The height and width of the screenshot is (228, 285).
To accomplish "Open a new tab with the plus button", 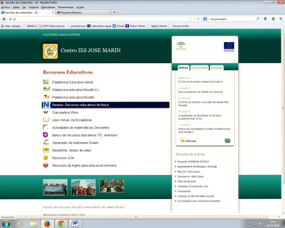I will tap(114, 12).
